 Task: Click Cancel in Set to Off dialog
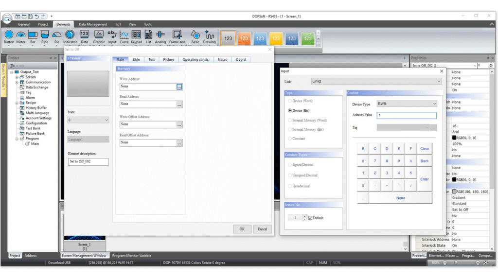point(262,229)
